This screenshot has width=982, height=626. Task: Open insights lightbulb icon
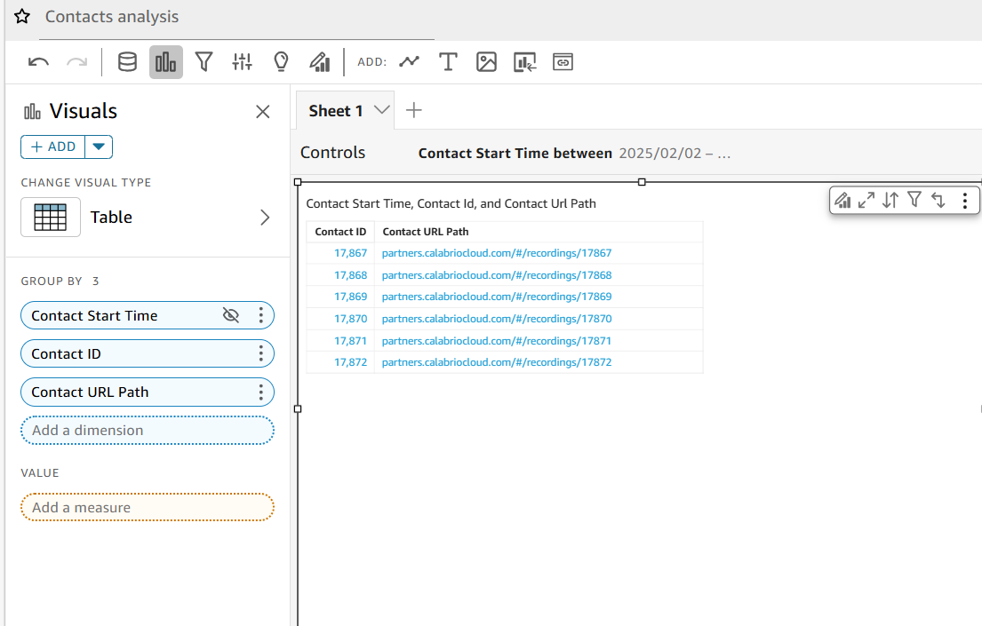click(x=281, y=62)
